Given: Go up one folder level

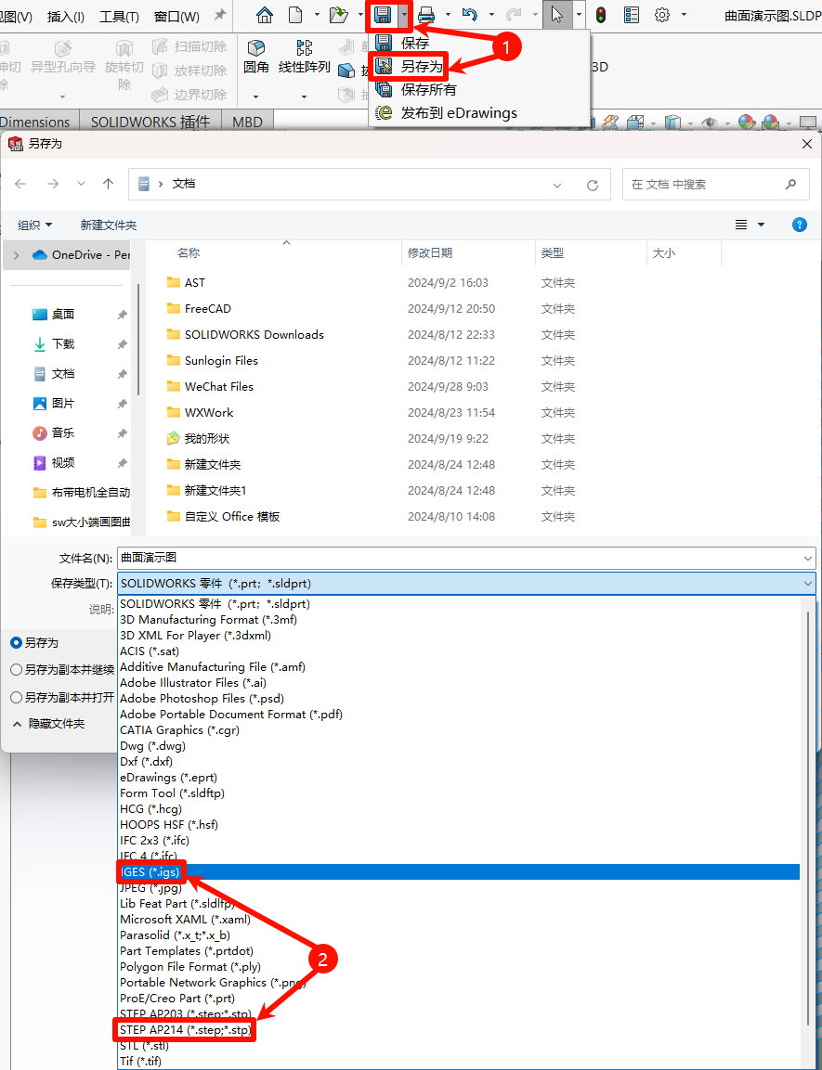Looking at the screenshot, I should click(108, 185).
